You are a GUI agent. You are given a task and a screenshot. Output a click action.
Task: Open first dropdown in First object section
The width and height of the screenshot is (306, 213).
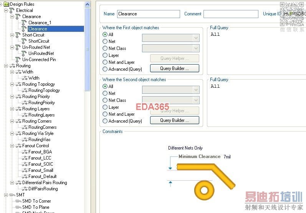click(171, 38)
